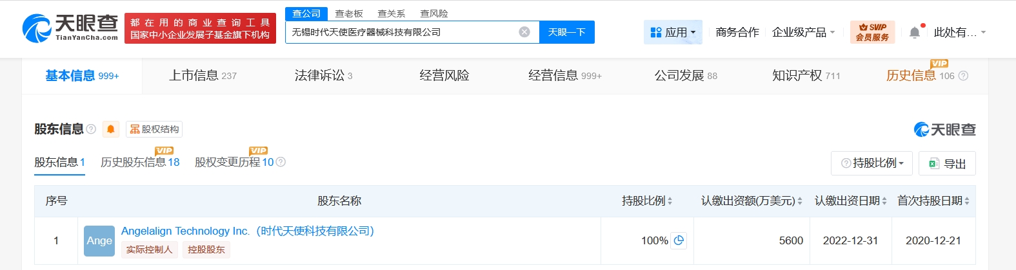Clear the search box text
Image resolution: width=1016 pixels, height=270 pixels.
(524, 32)
